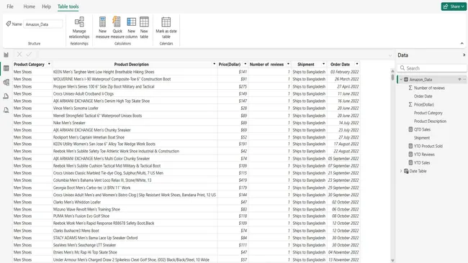
Task: Select the YTD Sales measure
Action: coord(422,162)
